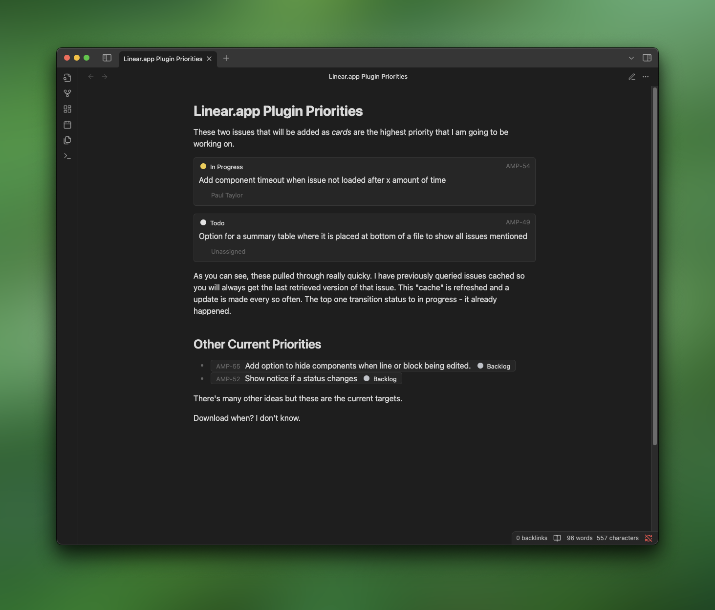The height and width of the screenshot is (610, 715).
Task: Click the Paul Taylor assignee name
Action: 227,196
